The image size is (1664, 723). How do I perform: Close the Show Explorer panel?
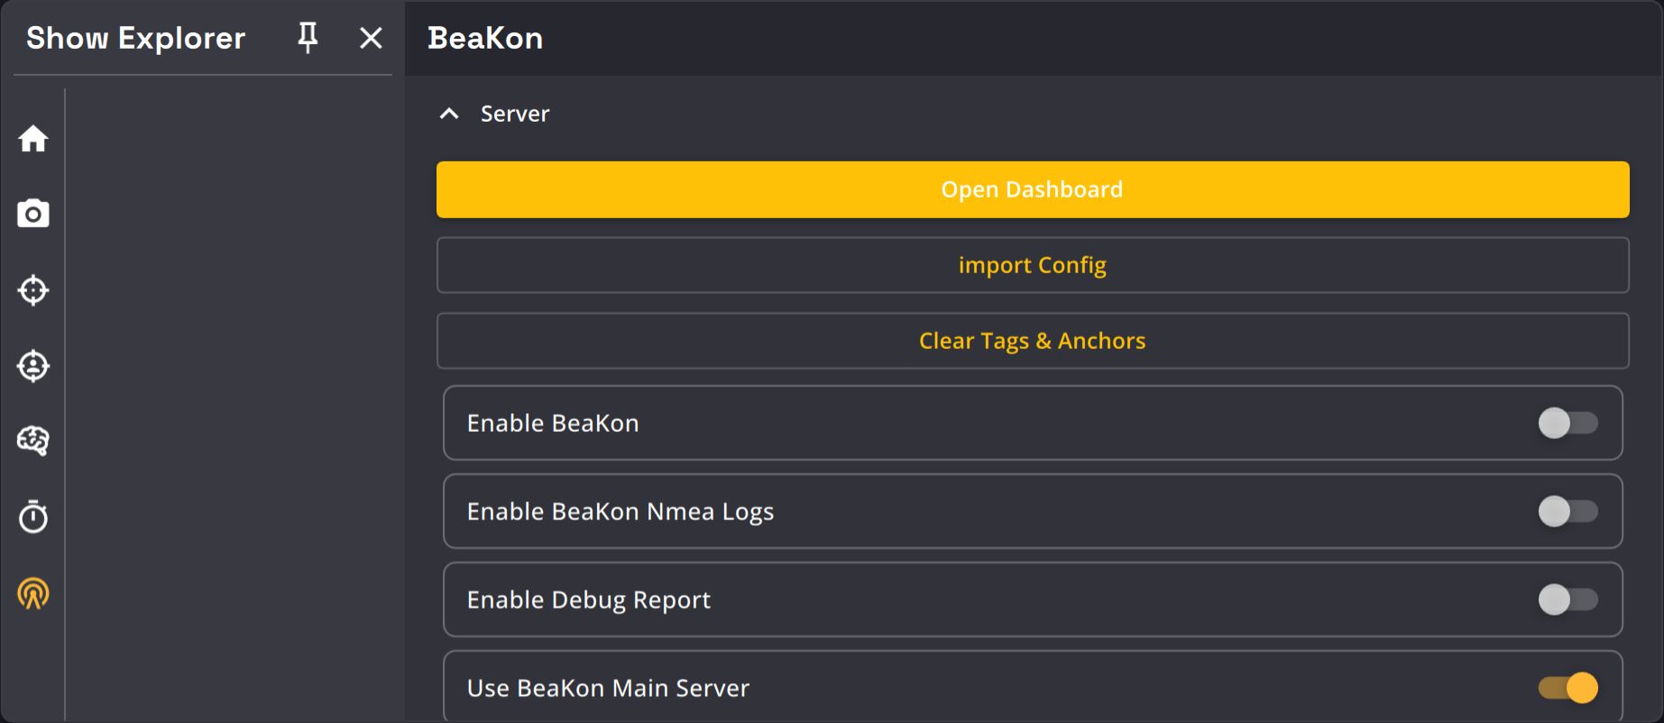[x=371, y=38]
